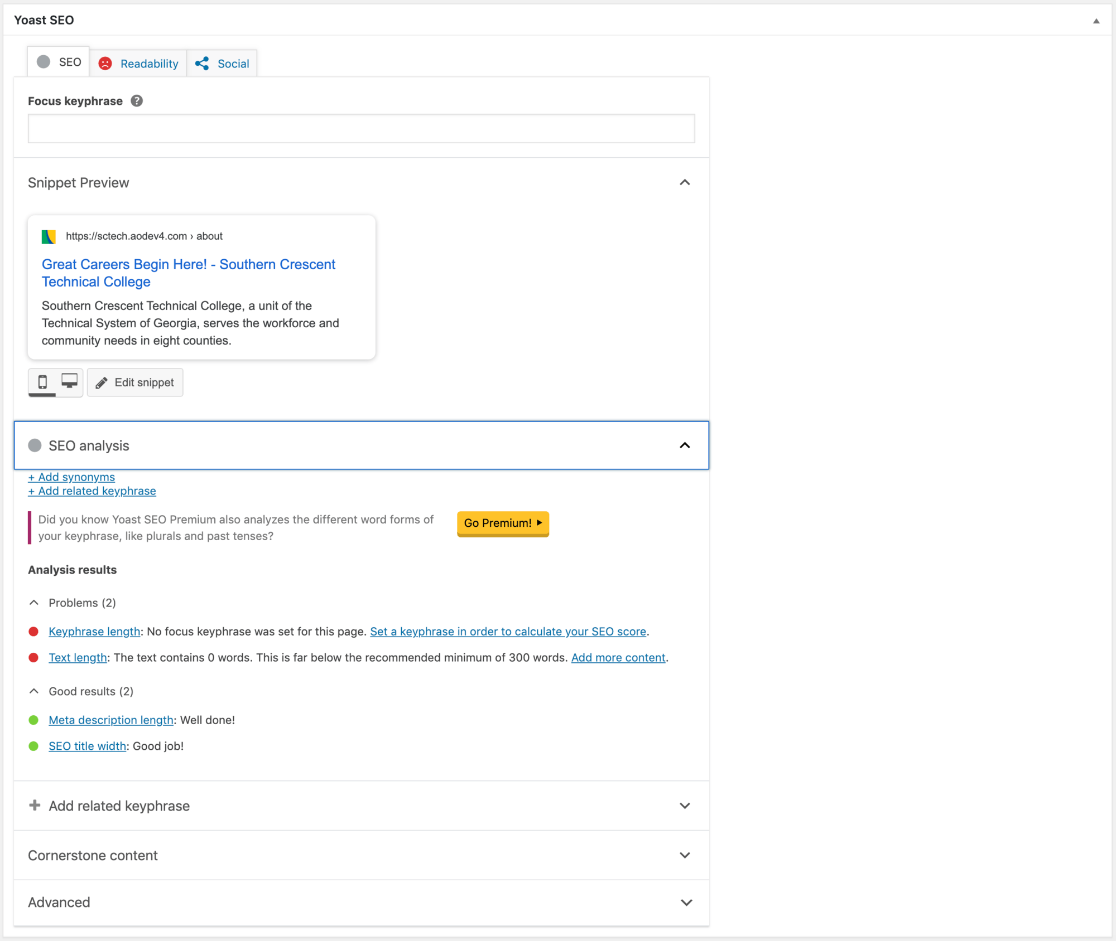The image size is (1116, 941).
Task: Switch to the Readability tab
Action: coord(138,64)
